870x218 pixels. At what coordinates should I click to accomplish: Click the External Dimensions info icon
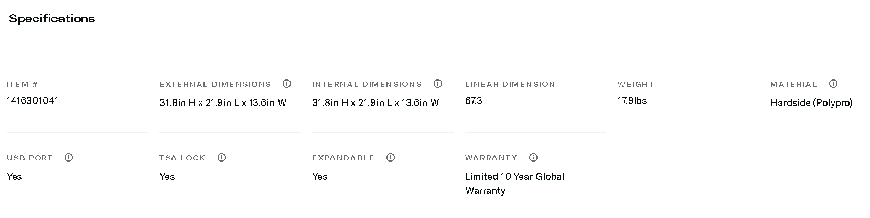[287, 84]
